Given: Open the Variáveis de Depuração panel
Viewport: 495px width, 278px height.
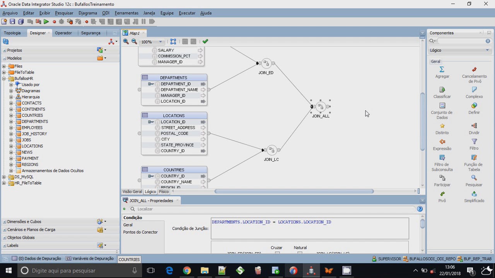Looking at the screenshot, I should coord(90,259).
